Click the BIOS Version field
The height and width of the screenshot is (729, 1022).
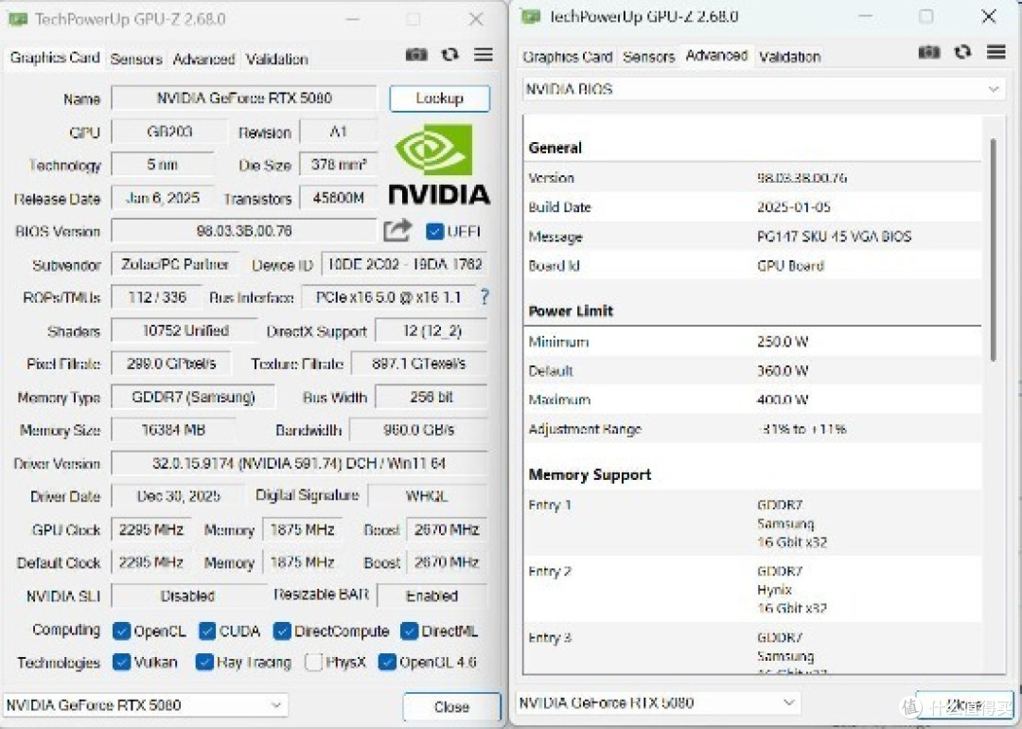tap(244, 231)
